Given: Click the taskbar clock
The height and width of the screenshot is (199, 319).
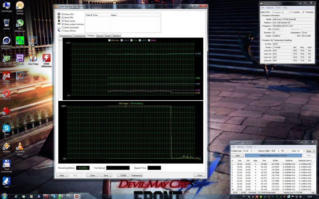Looking at the screenshot, I should coord(309,197).
